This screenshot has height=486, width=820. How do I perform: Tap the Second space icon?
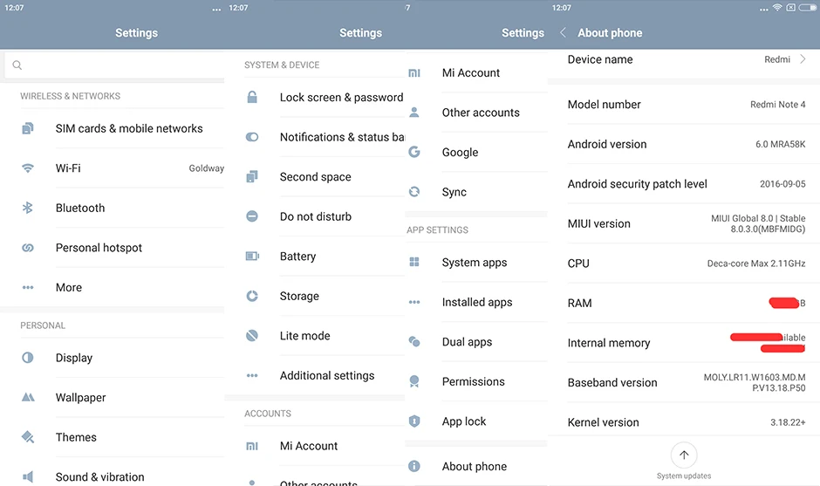(x=252, y=177)
